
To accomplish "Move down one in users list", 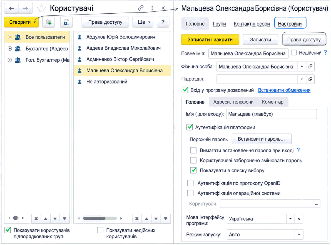I will (x=156, y=219).
